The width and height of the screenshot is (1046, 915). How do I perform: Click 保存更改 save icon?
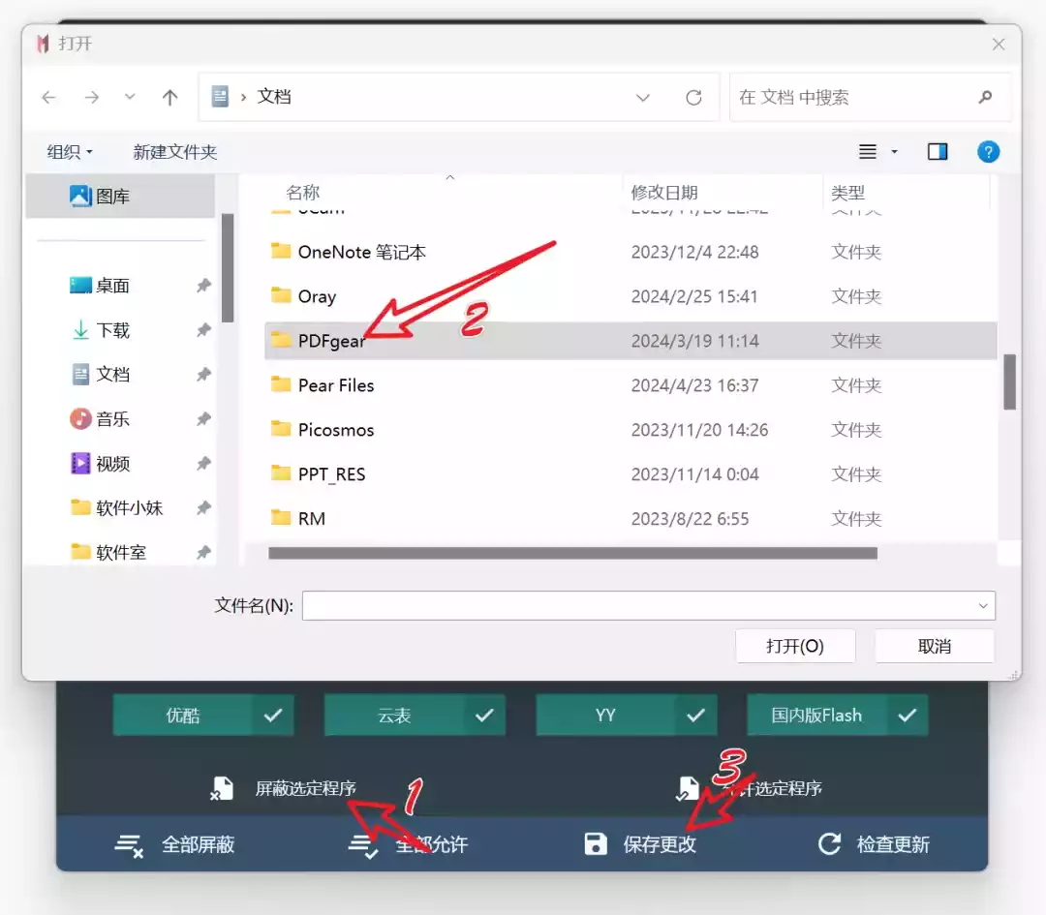[596, 843]
